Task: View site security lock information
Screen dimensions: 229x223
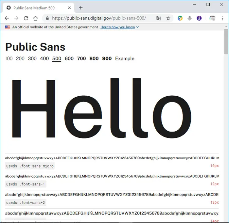Action: (47, 18)
